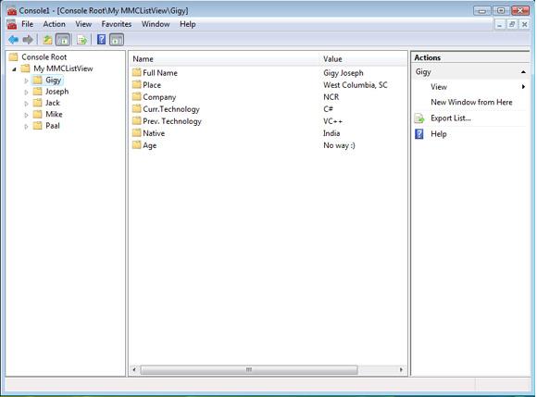Click New Window from Here action
The width and height of the screenshot is (537, 397).
click(471, 103)
